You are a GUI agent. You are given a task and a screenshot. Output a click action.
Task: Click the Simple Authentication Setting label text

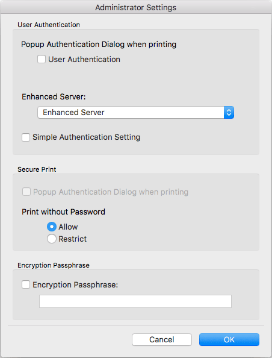pos(87,137)
